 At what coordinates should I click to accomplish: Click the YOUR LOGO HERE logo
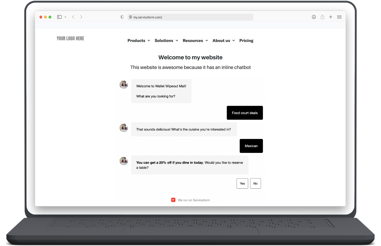point(71,39)
